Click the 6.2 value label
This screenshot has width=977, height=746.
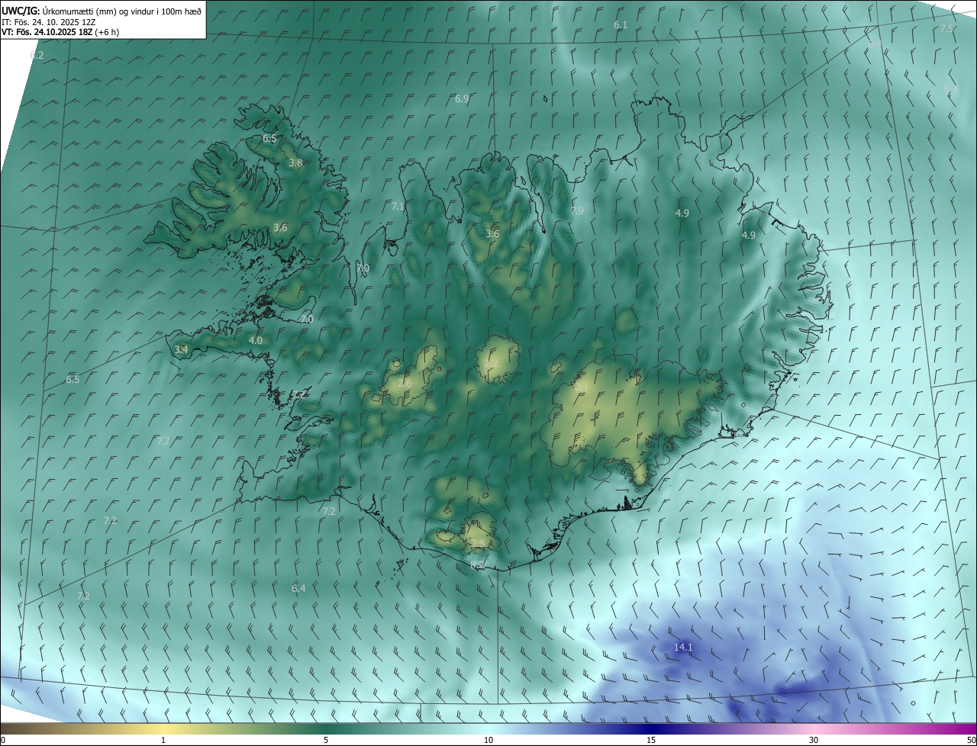37,56
